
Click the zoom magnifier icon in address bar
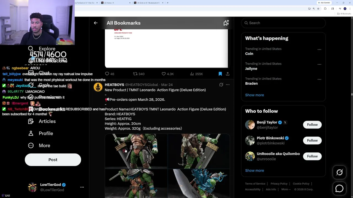coord(314,9)
